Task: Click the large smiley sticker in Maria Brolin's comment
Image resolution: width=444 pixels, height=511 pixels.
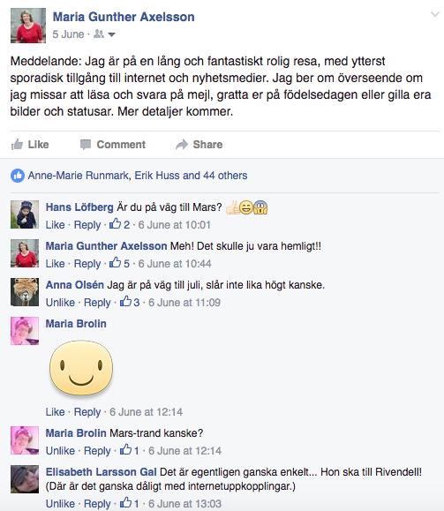Action: pos(81,368)
